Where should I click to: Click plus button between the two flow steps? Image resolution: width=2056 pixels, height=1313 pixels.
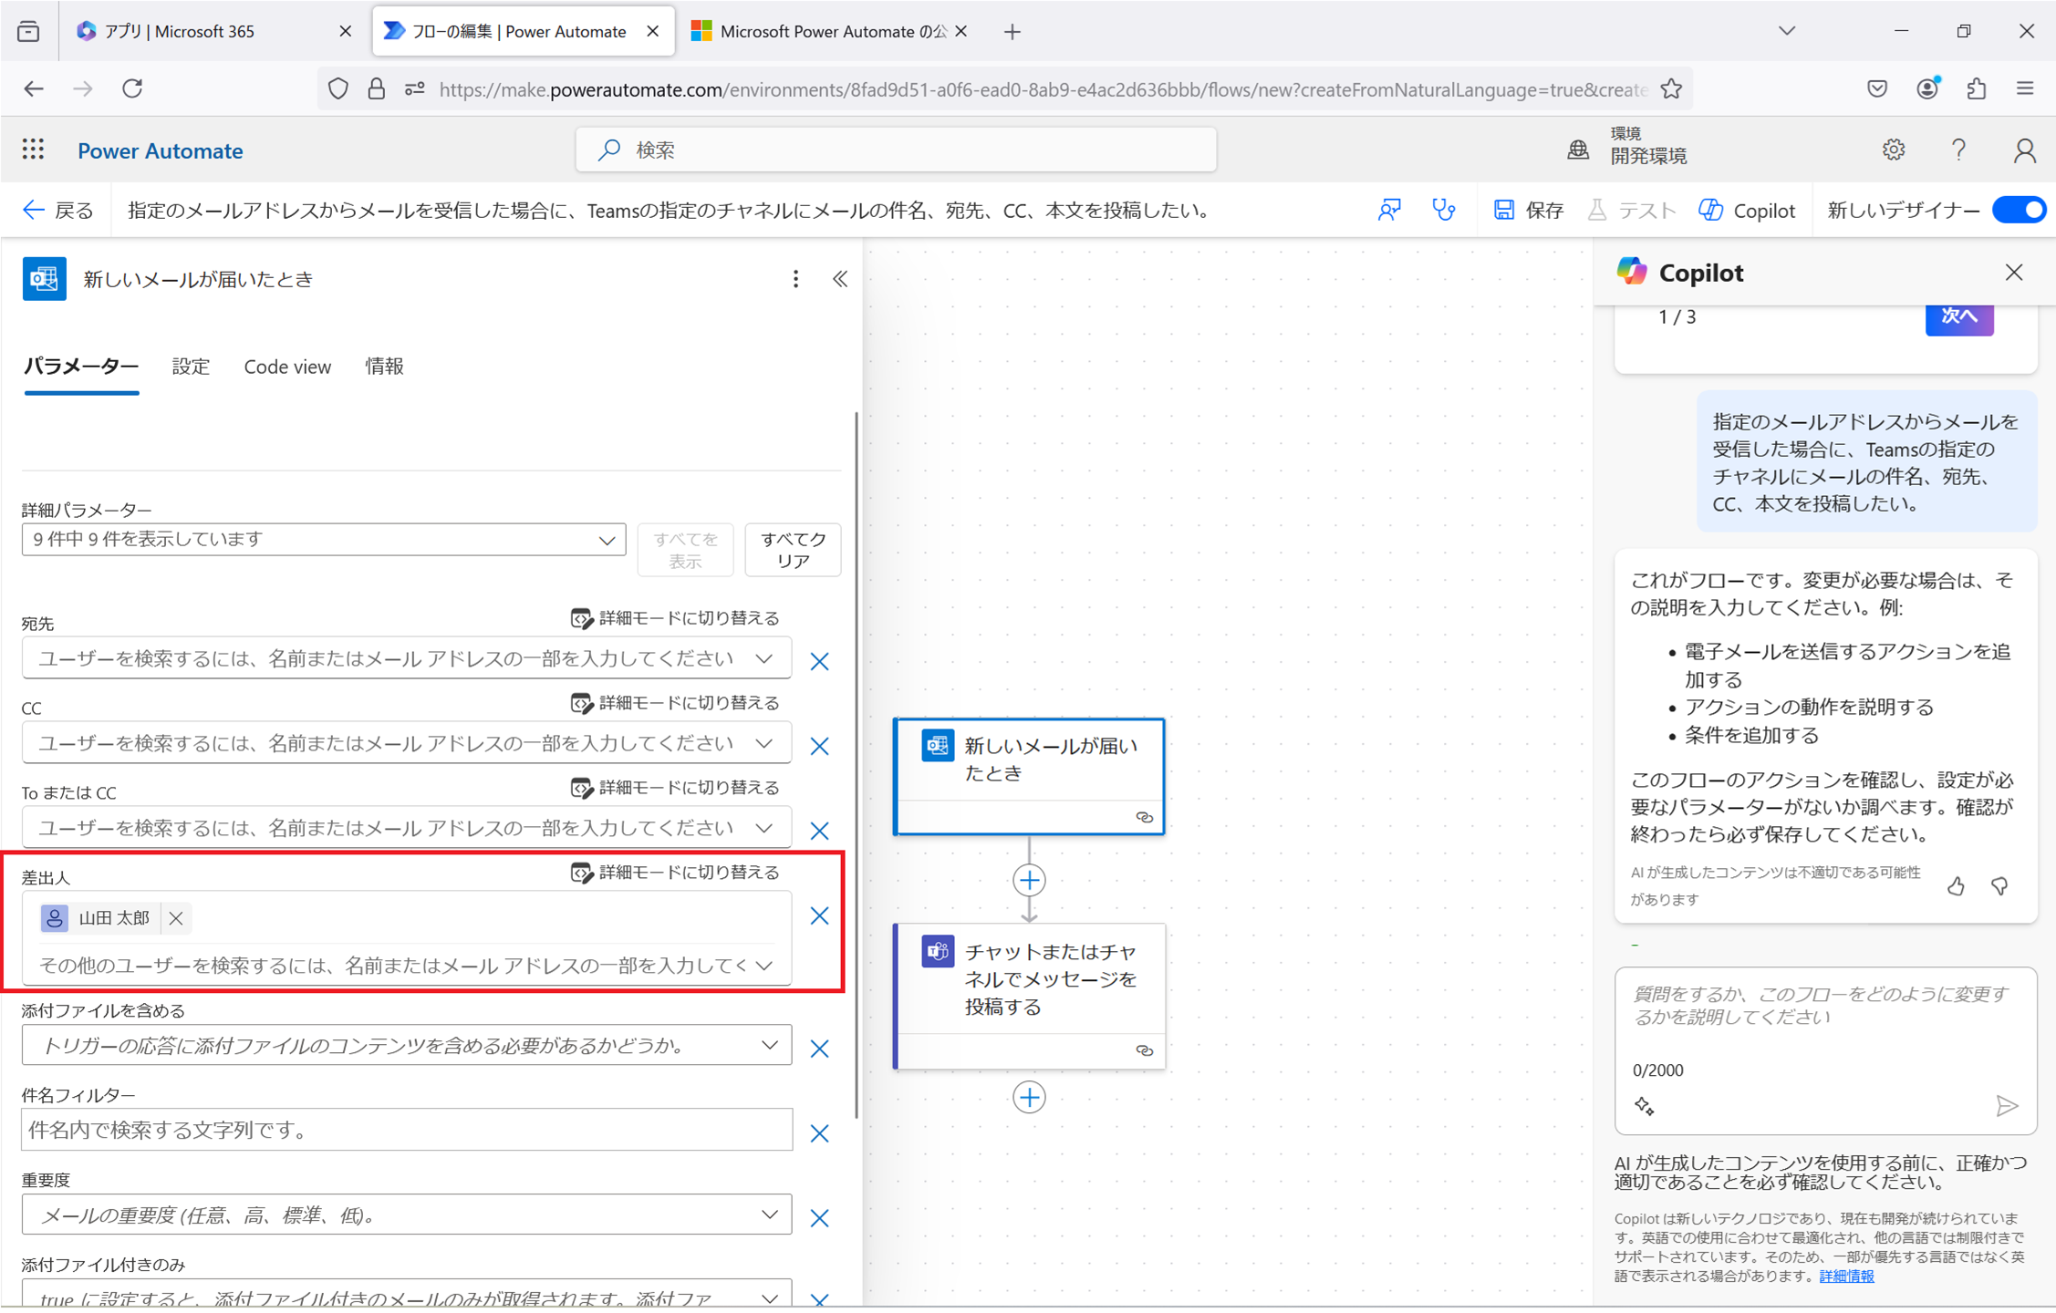click(1029, 880)
